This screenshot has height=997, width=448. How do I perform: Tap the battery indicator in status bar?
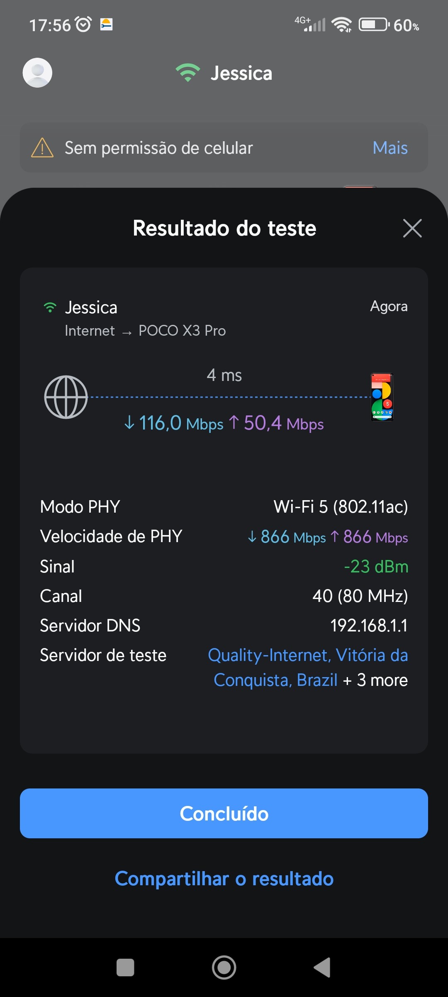coord(374,25)
